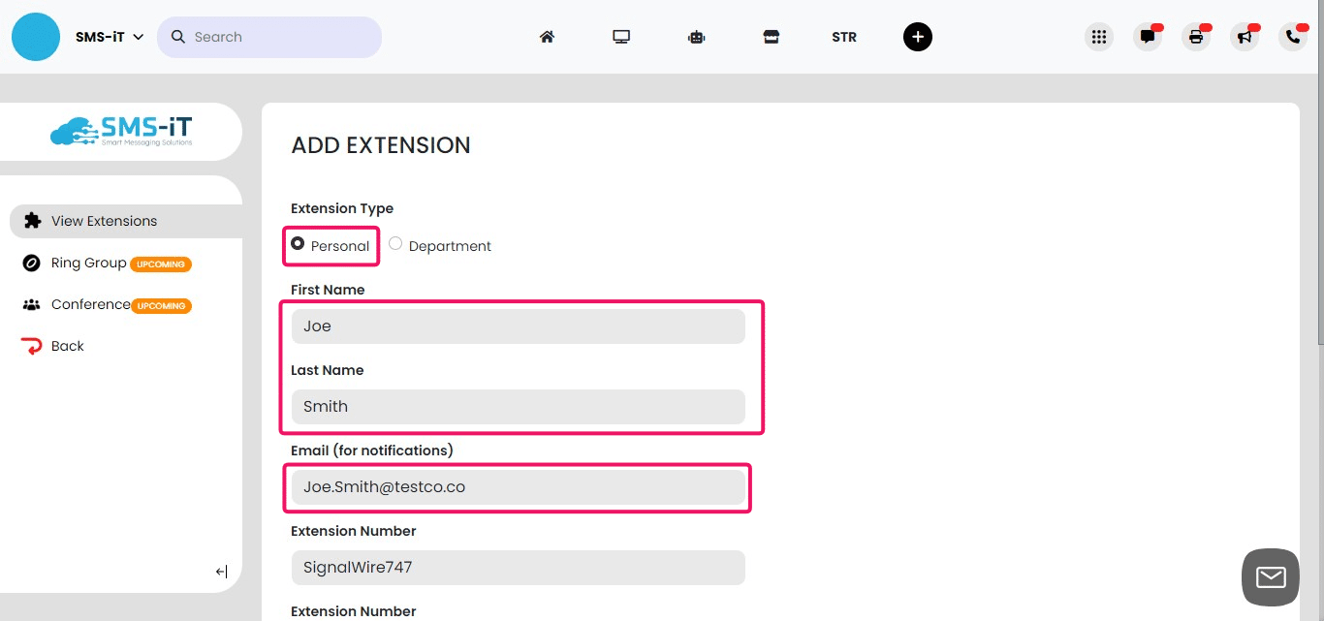The width and height of the screenshot is (1324, 621).
Task: Open View Extensions in the sidebar
Action: (102, 221)
